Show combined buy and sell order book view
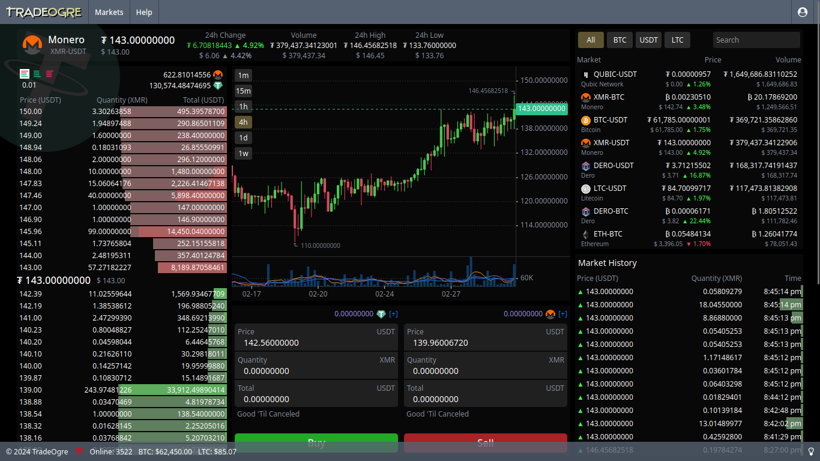Screen dimensions: 820x461 tap(25, 74)
